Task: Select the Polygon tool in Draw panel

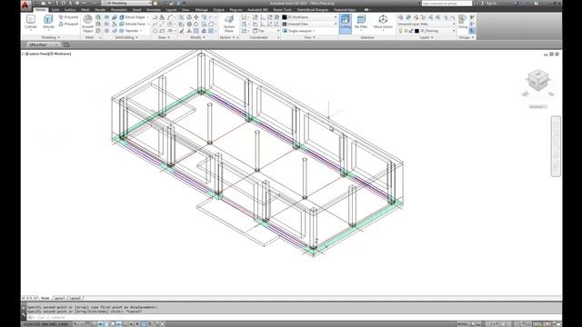Action: click(x=156, y=31)
